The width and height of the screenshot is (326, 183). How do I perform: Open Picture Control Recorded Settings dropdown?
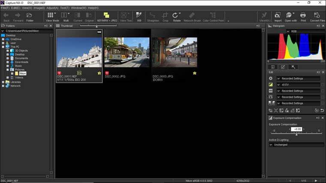tap(298, 78)
